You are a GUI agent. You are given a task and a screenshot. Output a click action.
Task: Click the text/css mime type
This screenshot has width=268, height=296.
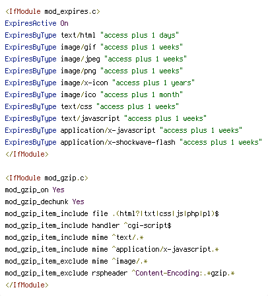tap(76, 106)
